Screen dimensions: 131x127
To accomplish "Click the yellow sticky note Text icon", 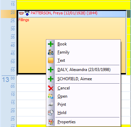I will (51, 60).
